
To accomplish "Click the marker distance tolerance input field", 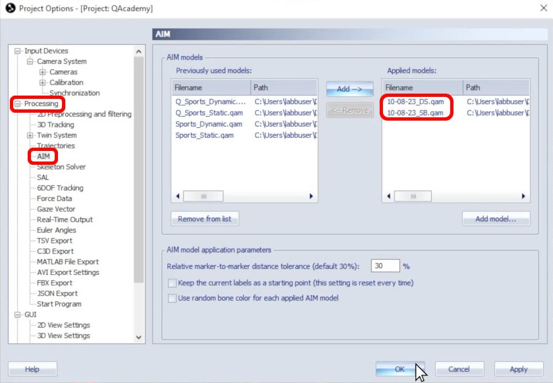I will 385,266.
